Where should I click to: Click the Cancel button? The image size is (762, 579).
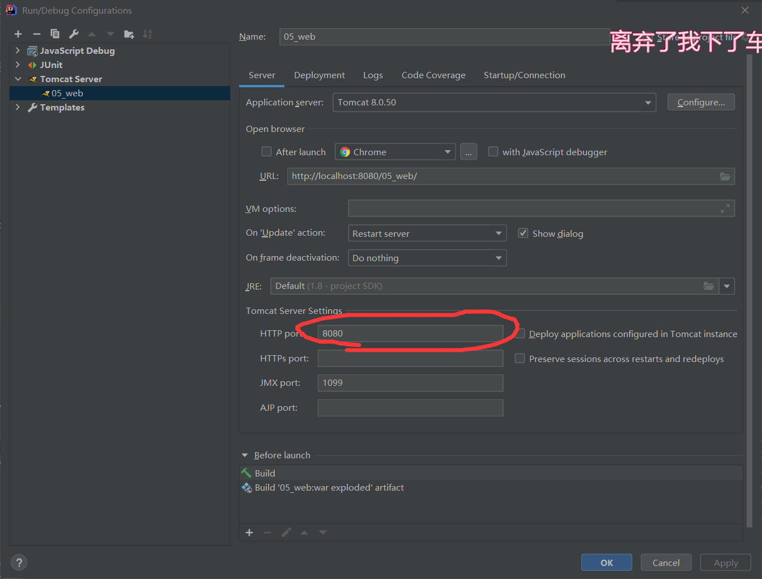tap(666, 563)
